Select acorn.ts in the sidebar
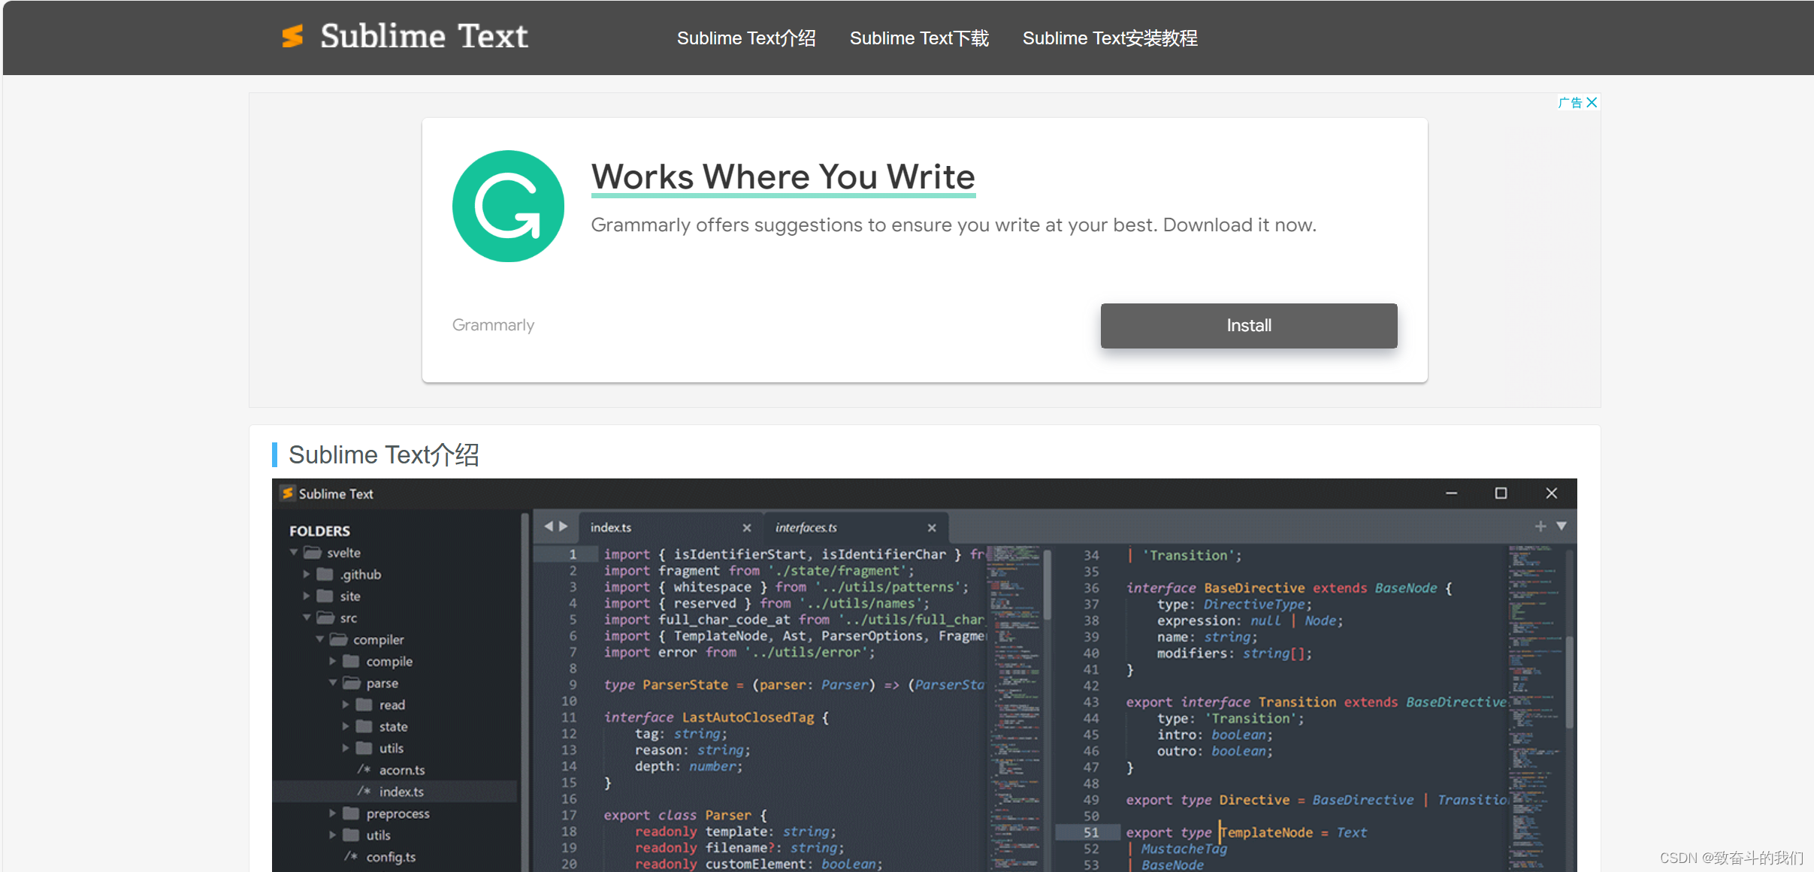This screenshot has height=872, width=1814. click(x=402, y=770)
